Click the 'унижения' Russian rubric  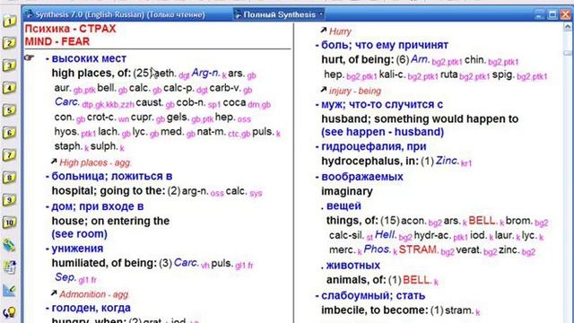[77, 249]
